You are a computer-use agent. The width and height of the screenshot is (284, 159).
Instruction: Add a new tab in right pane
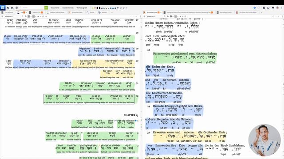coord(261,12)
